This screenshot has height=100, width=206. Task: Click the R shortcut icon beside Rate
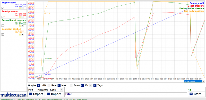[x=59, y=85]
